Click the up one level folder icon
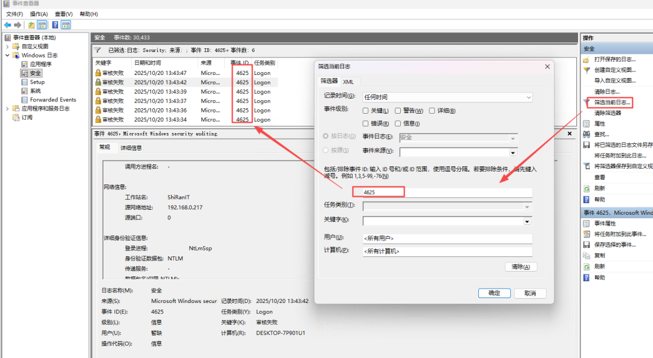 tap(31, 25)
